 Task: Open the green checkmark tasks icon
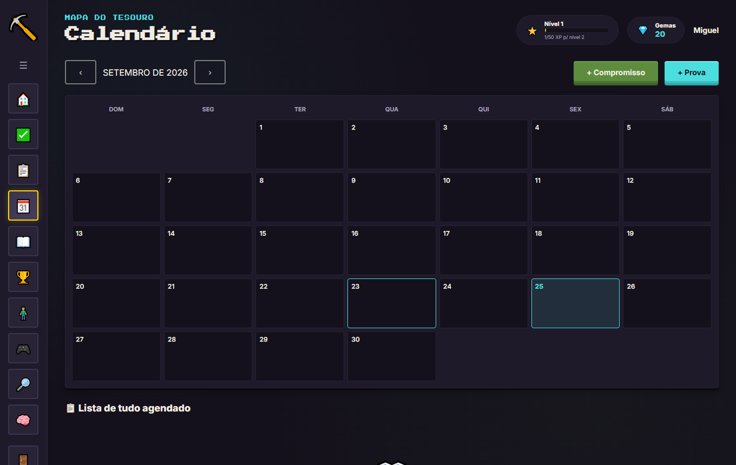(x=23, y=135)
